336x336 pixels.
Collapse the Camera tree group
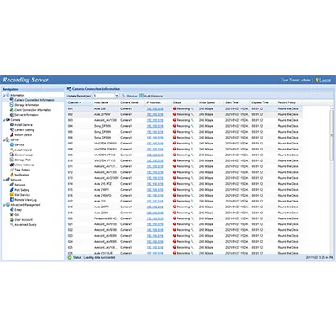coord(4,120)
